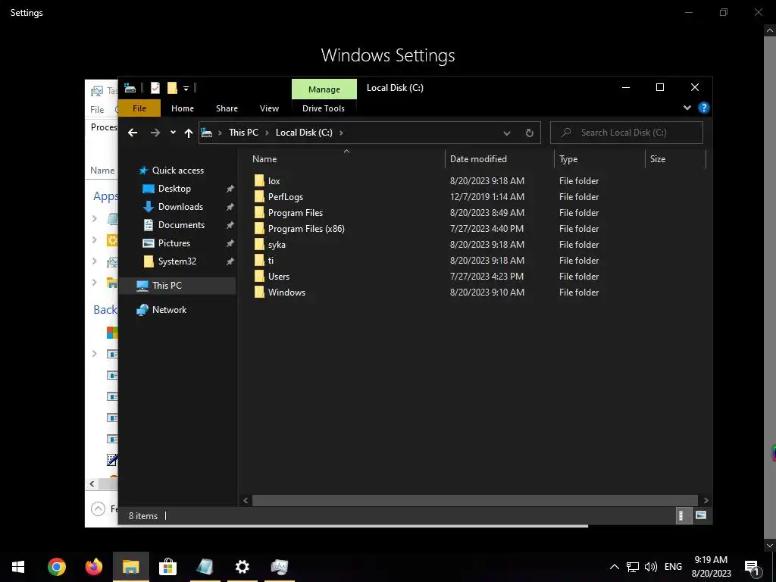Click the New folder quick access icon
The width and height of the screenshot is (776, 582).
[172, 88]
